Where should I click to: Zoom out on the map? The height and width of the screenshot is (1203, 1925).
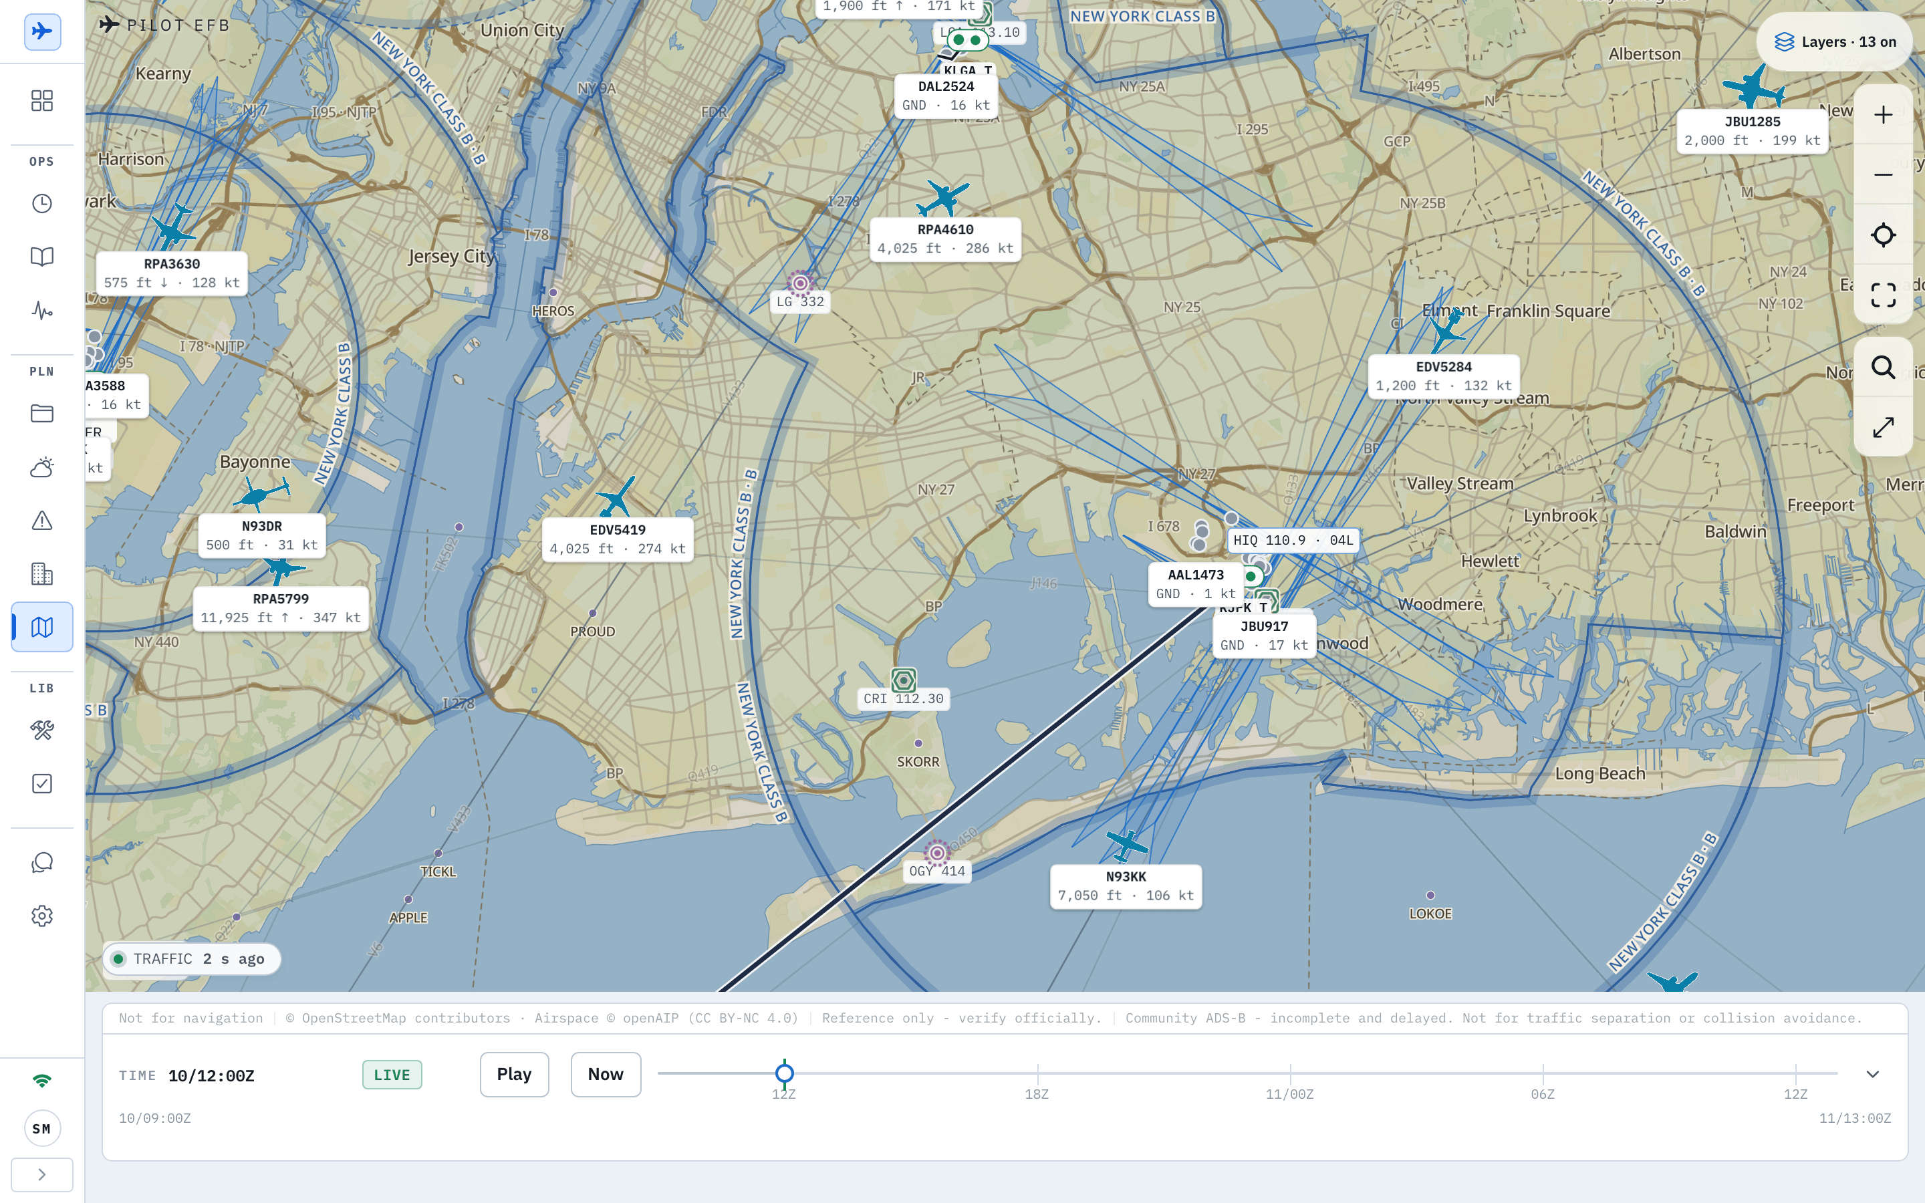1883,175
